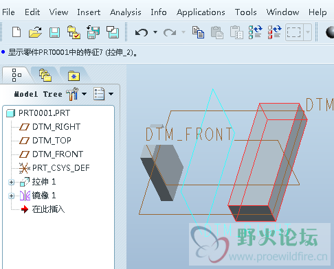Click the small gray mirrored solid

click(162, 173)
